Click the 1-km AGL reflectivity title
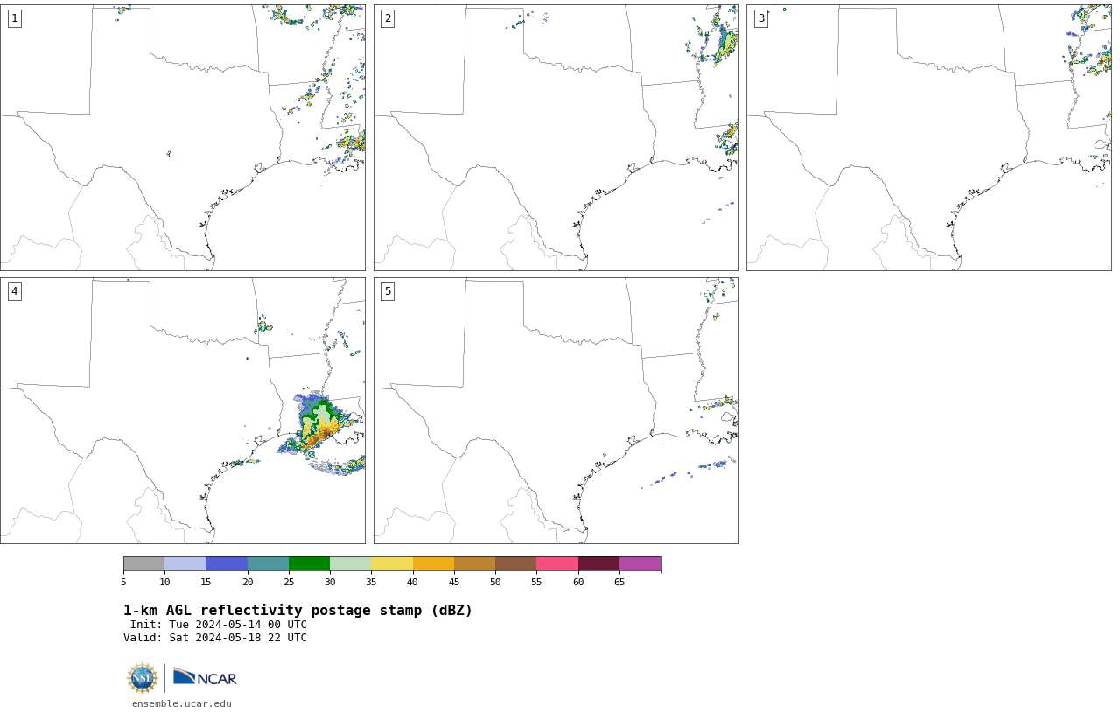The image size is (1120, 713). [x=297, y=611]
